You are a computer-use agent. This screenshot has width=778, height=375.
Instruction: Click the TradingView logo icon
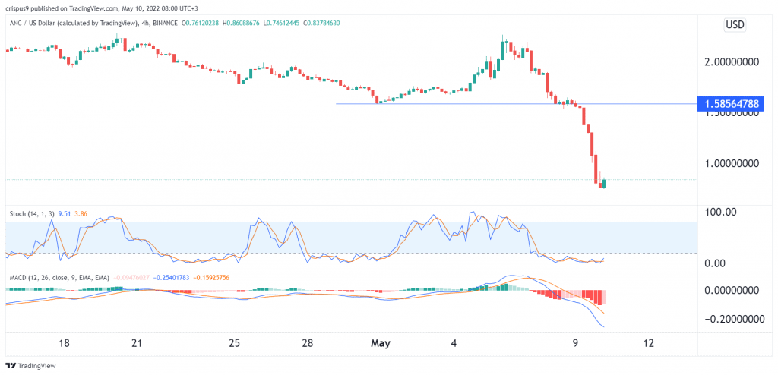(x=11, y=366)
